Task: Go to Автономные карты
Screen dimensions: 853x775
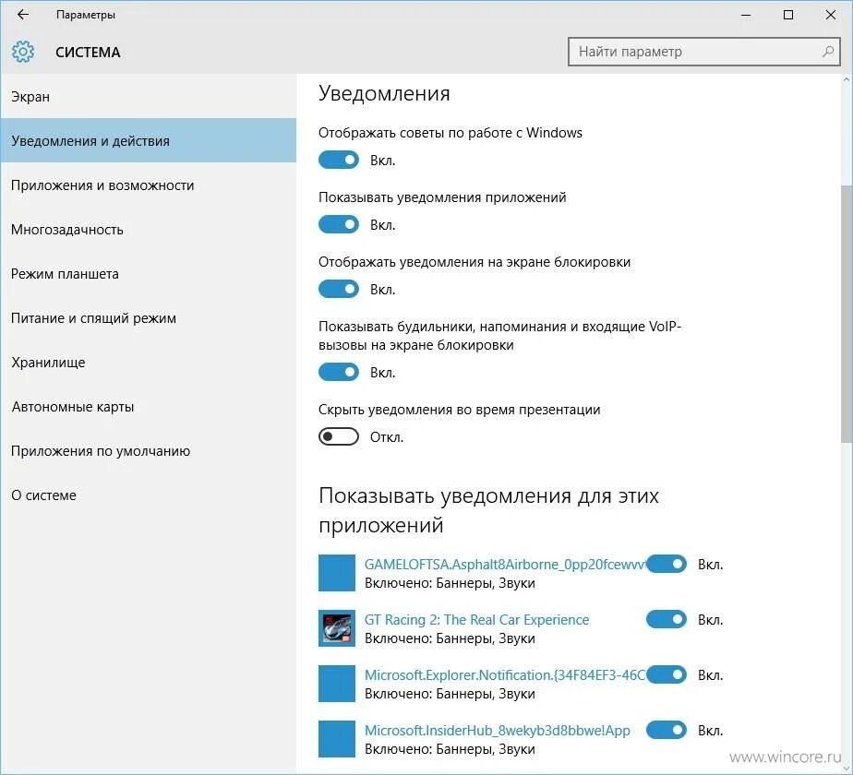Action: 148,406
